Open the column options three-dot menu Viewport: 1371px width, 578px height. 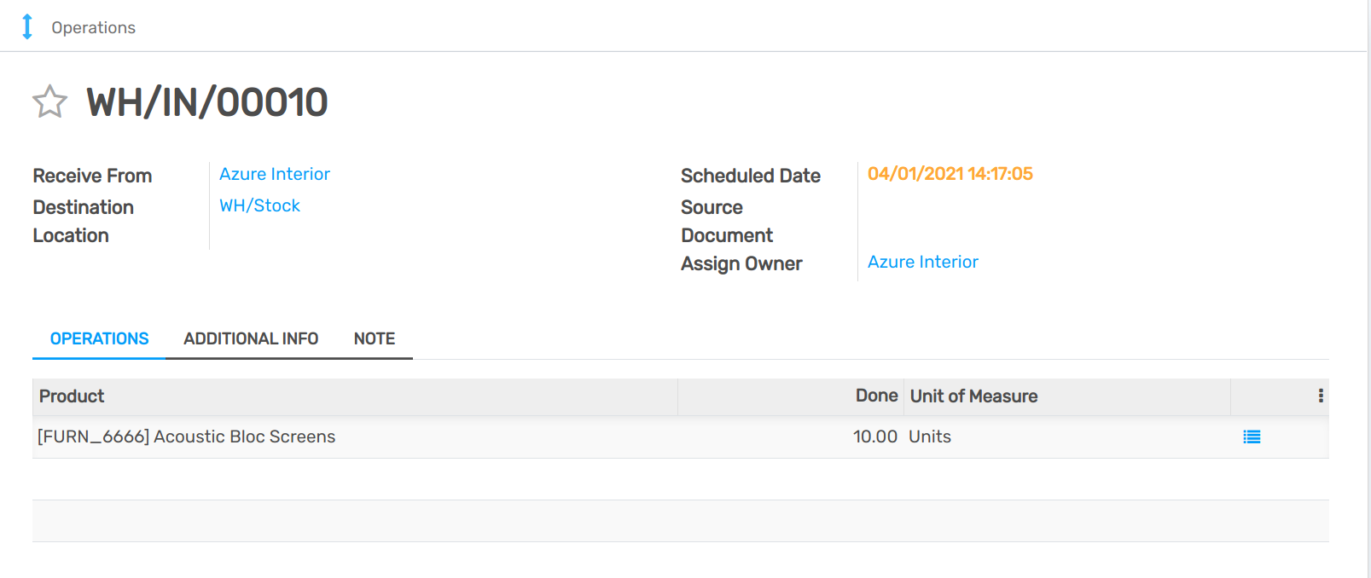pyautogui.click(x=1320, y=396)
